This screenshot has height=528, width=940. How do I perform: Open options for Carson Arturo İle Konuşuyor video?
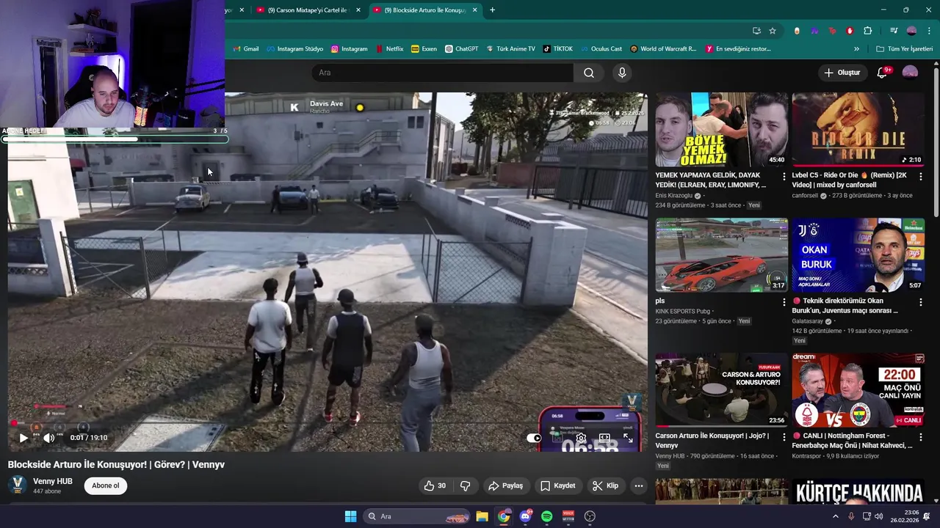(784, 436)
